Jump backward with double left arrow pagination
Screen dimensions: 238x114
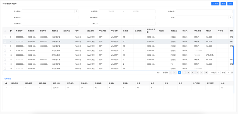171,73
